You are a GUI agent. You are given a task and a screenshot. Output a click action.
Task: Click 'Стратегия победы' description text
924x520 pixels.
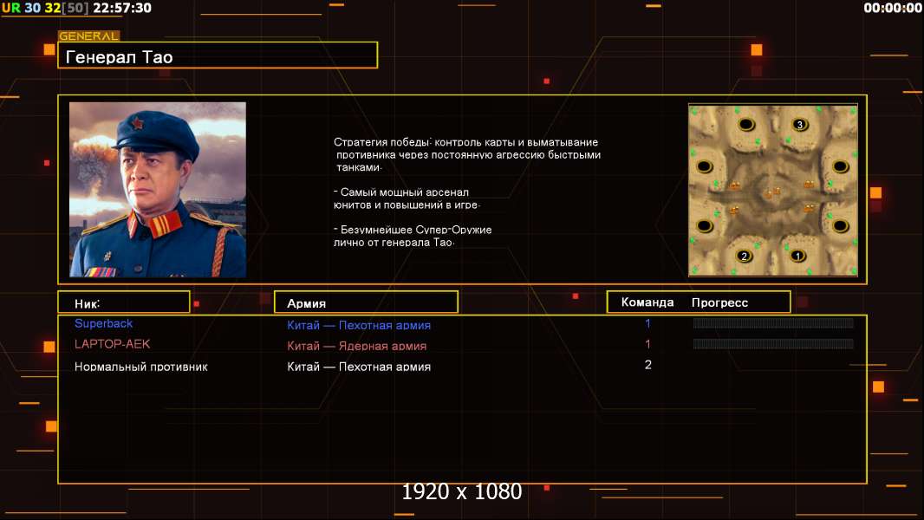pyautogui.click(x=466, y=154)
